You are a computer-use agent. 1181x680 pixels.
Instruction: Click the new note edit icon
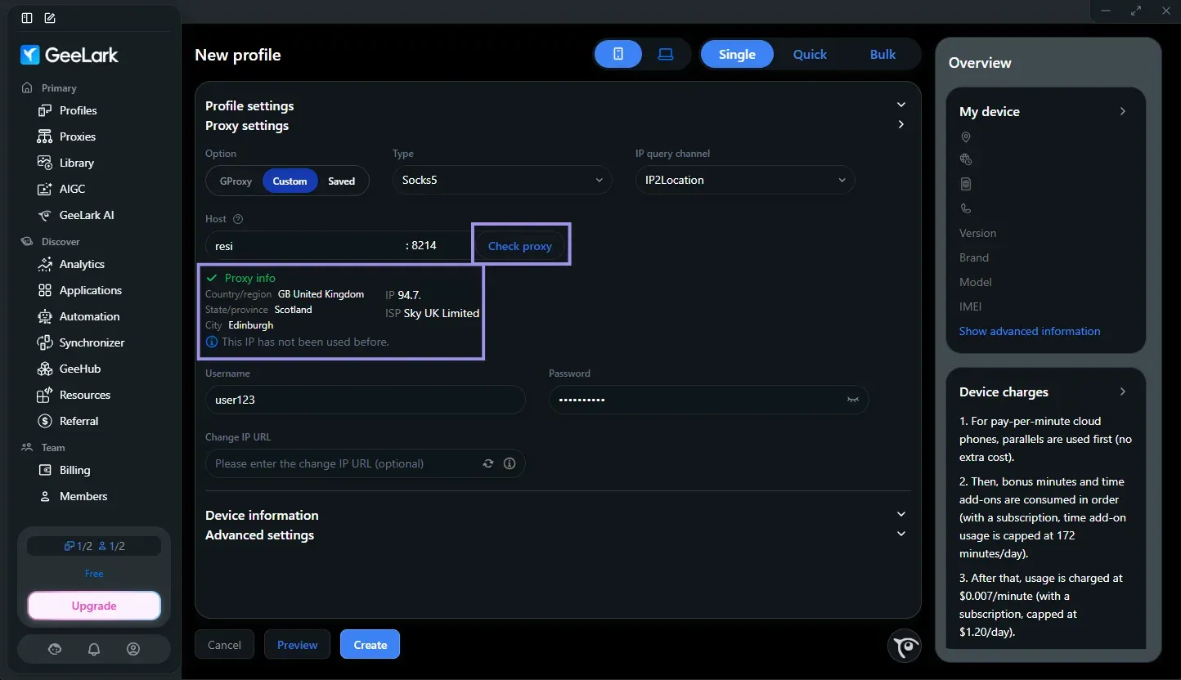pyautogui.click(x=50, y=18)
